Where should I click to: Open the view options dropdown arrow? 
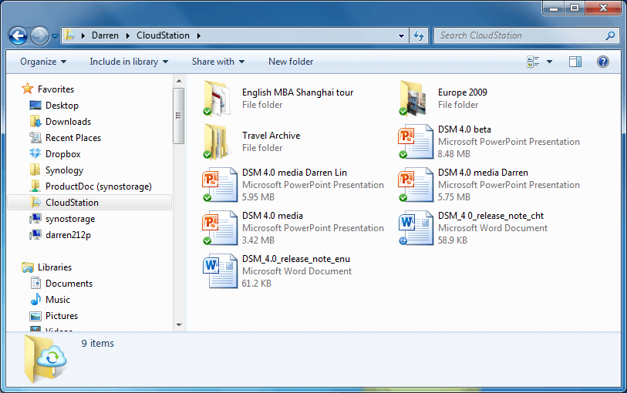tap(549, 62)
